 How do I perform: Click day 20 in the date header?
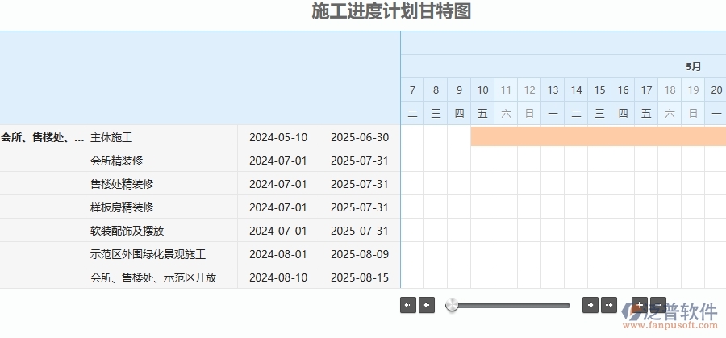click(716, 90)
